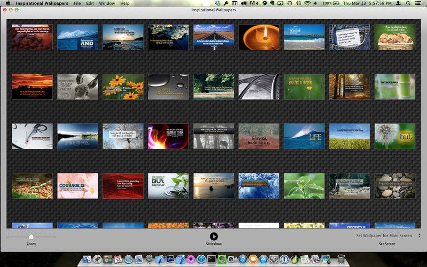Viewport: 427px width, 267px height.
Task: Start the Slideshow play button
Action: [x=214, y=236]
